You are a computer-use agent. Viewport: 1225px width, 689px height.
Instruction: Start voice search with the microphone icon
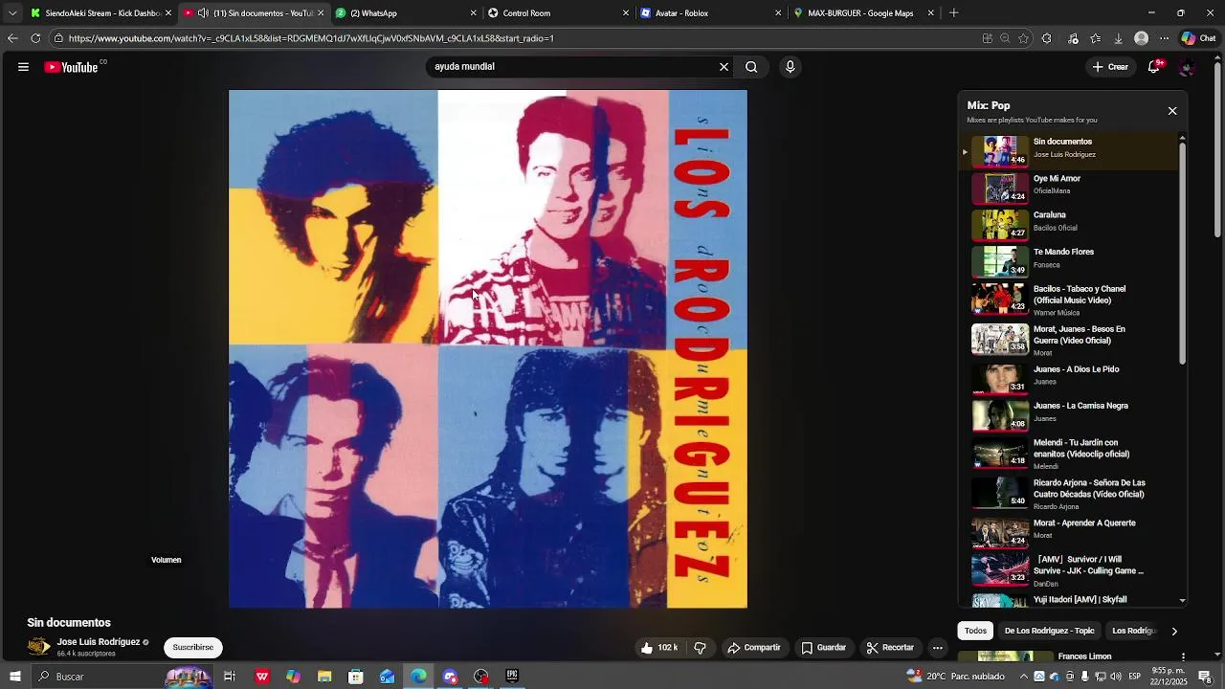[790, 67]
